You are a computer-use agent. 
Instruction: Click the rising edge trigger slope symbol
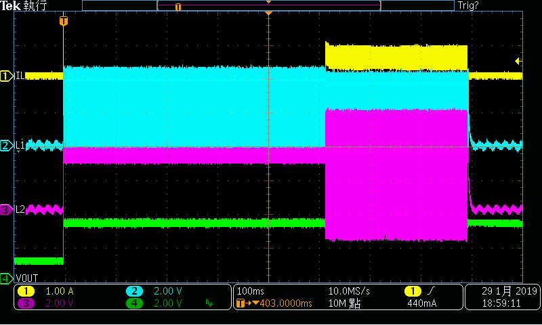pos(431,292)
